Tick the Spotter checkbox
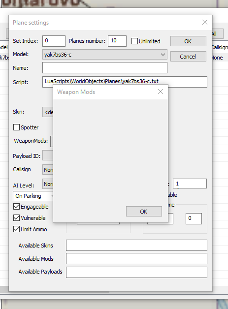 point(16,127)
